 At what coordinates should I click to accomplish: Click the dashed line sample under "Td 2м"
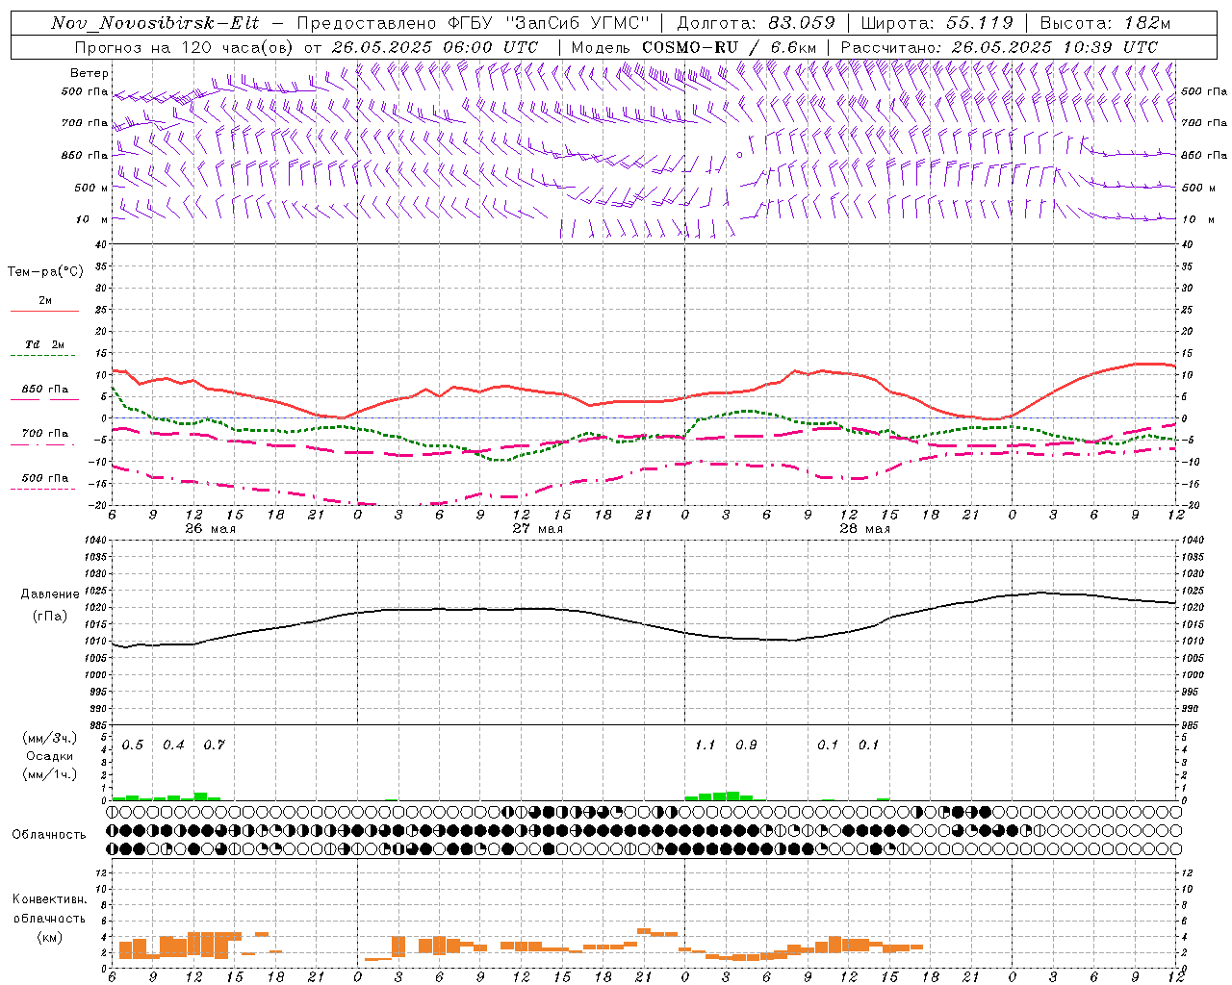point(44,356)
